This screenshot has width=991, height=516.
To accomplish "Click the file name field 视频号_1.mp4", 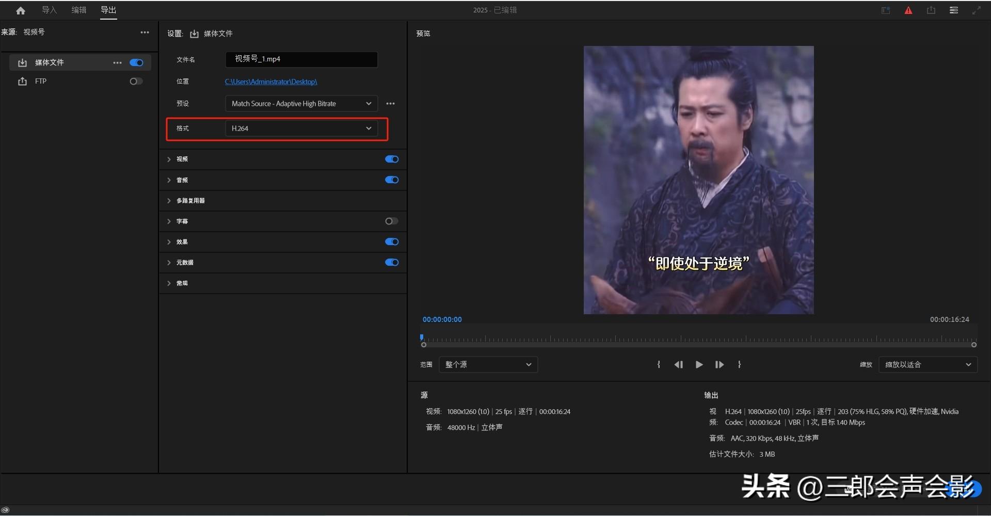I will point(301,59).
